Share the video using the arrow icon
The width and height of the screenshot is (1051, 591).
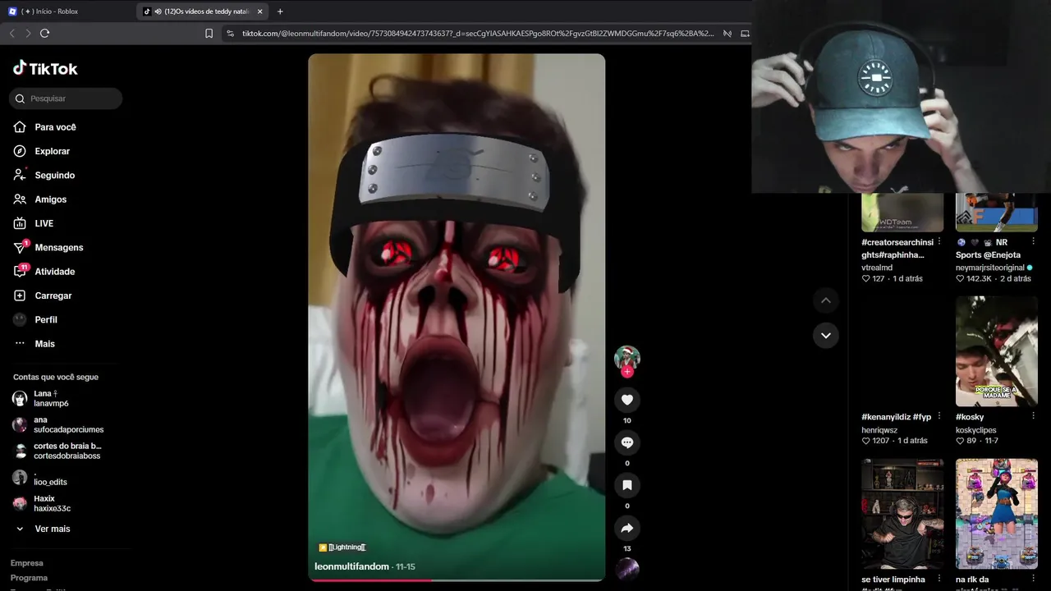point(627,528)
